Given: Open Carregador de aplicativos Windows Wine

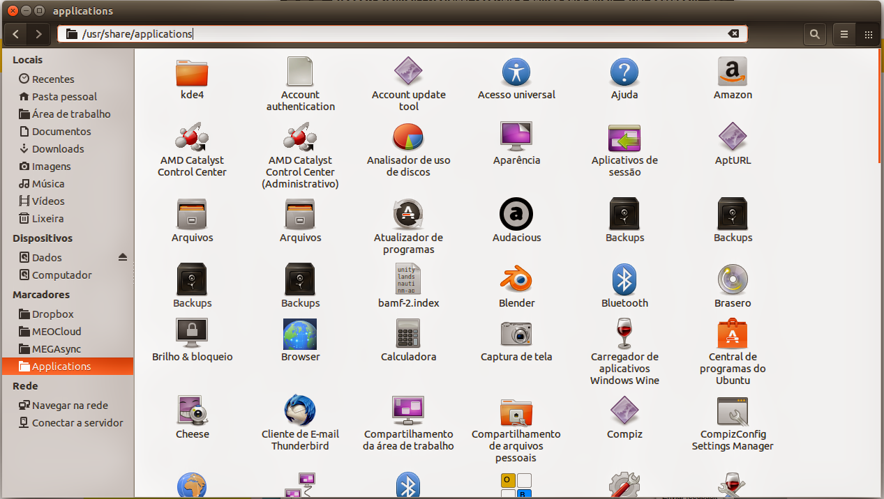Looking at the screenshot, I should pyautogui.click(x=624, y=333).
